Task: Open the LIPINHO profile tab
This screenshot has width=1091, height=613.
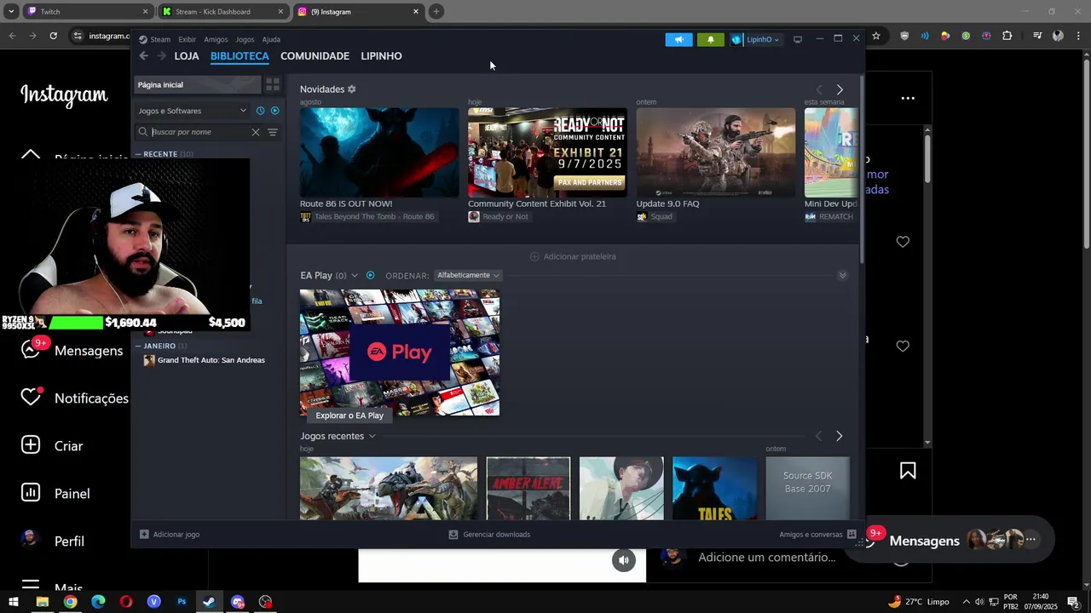Action: [x=381, y=56]
